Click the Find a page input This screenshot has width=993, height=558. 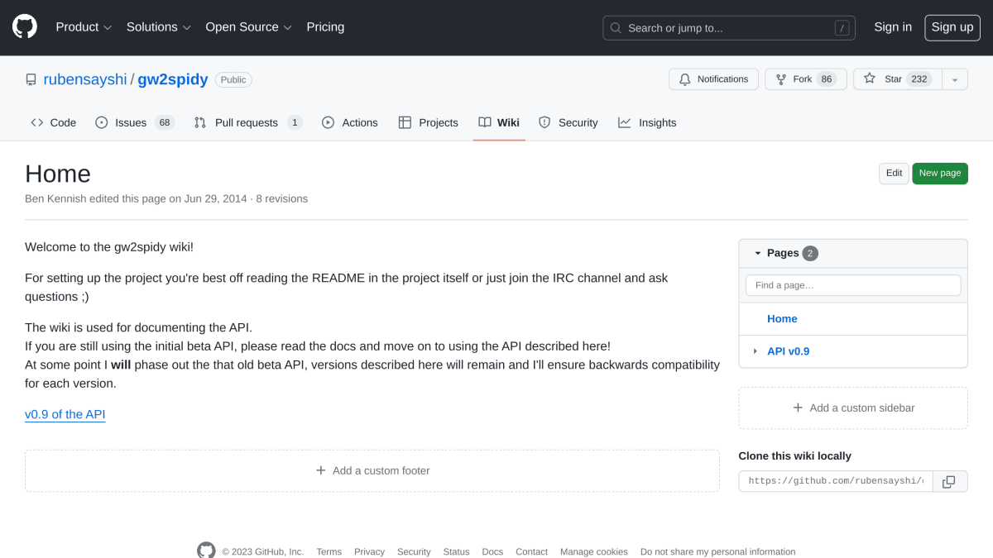click(853, 285)
